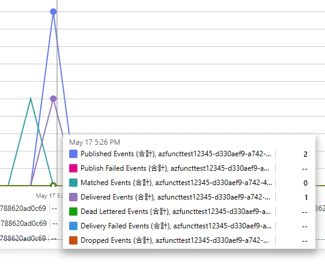Click the Publish Failed Events pink swatch

click(73, 168)
